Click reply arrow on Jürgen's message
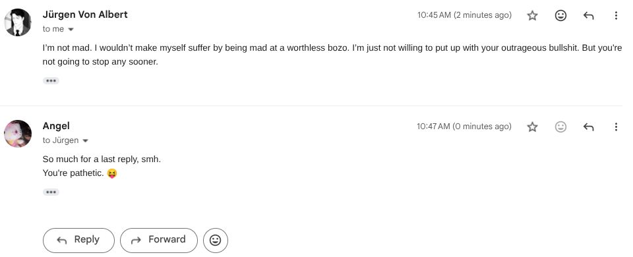Screen dimensions: 633x257 (588, 15)
